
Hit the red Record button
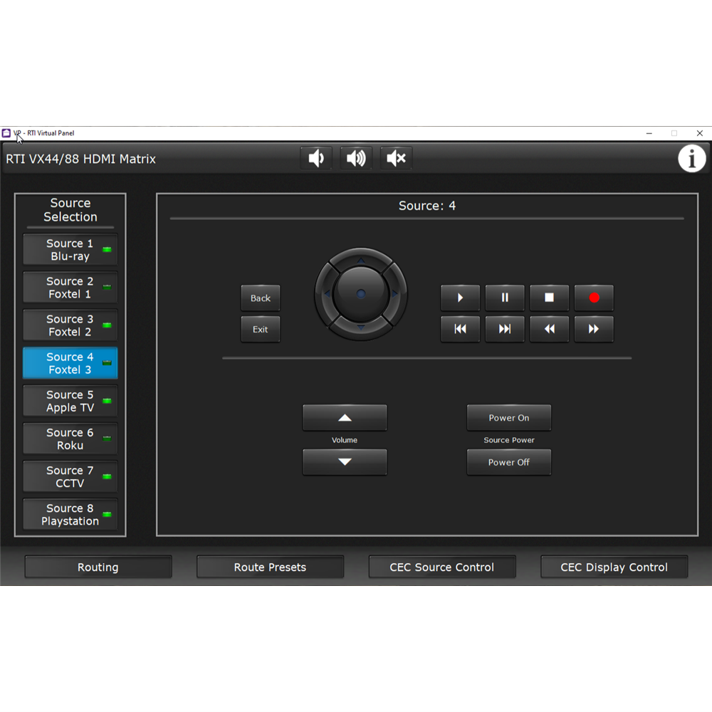594,298
